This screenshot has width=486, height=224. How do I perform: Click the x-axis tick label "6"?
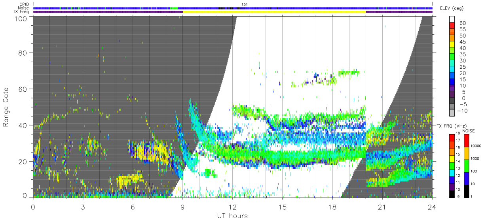(133, 207)
